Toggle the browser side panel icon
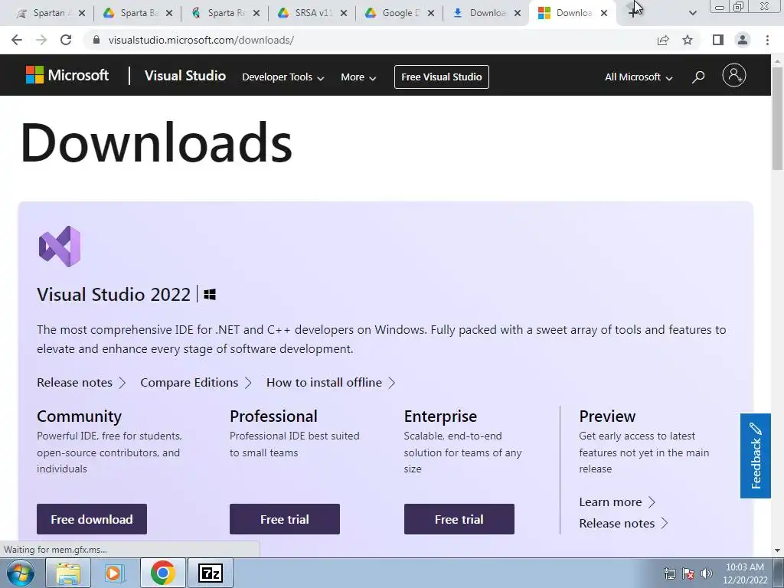The image size is (784, 588). click(718, 40)
